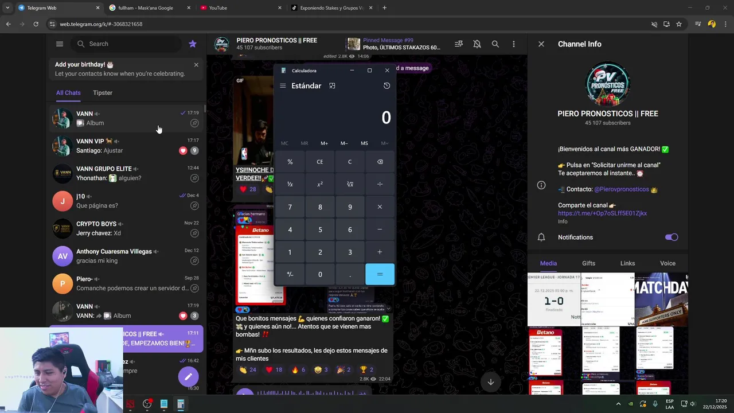Image resolution: width=734 pixels, height=413 pixels.
Task: Click Calculator plus key
Action: tap(380, 252)
